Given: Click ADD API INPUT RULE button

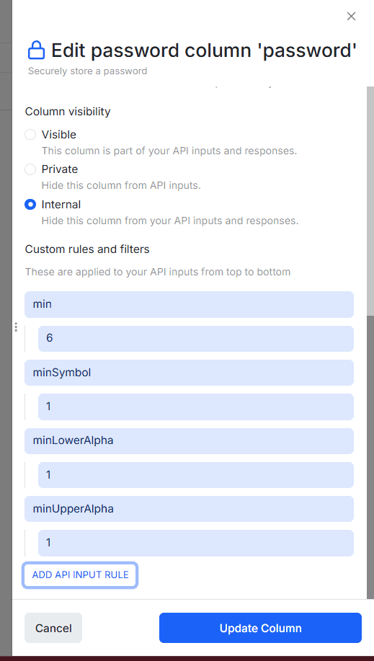Looking at the screenshot, I should 80,575.
